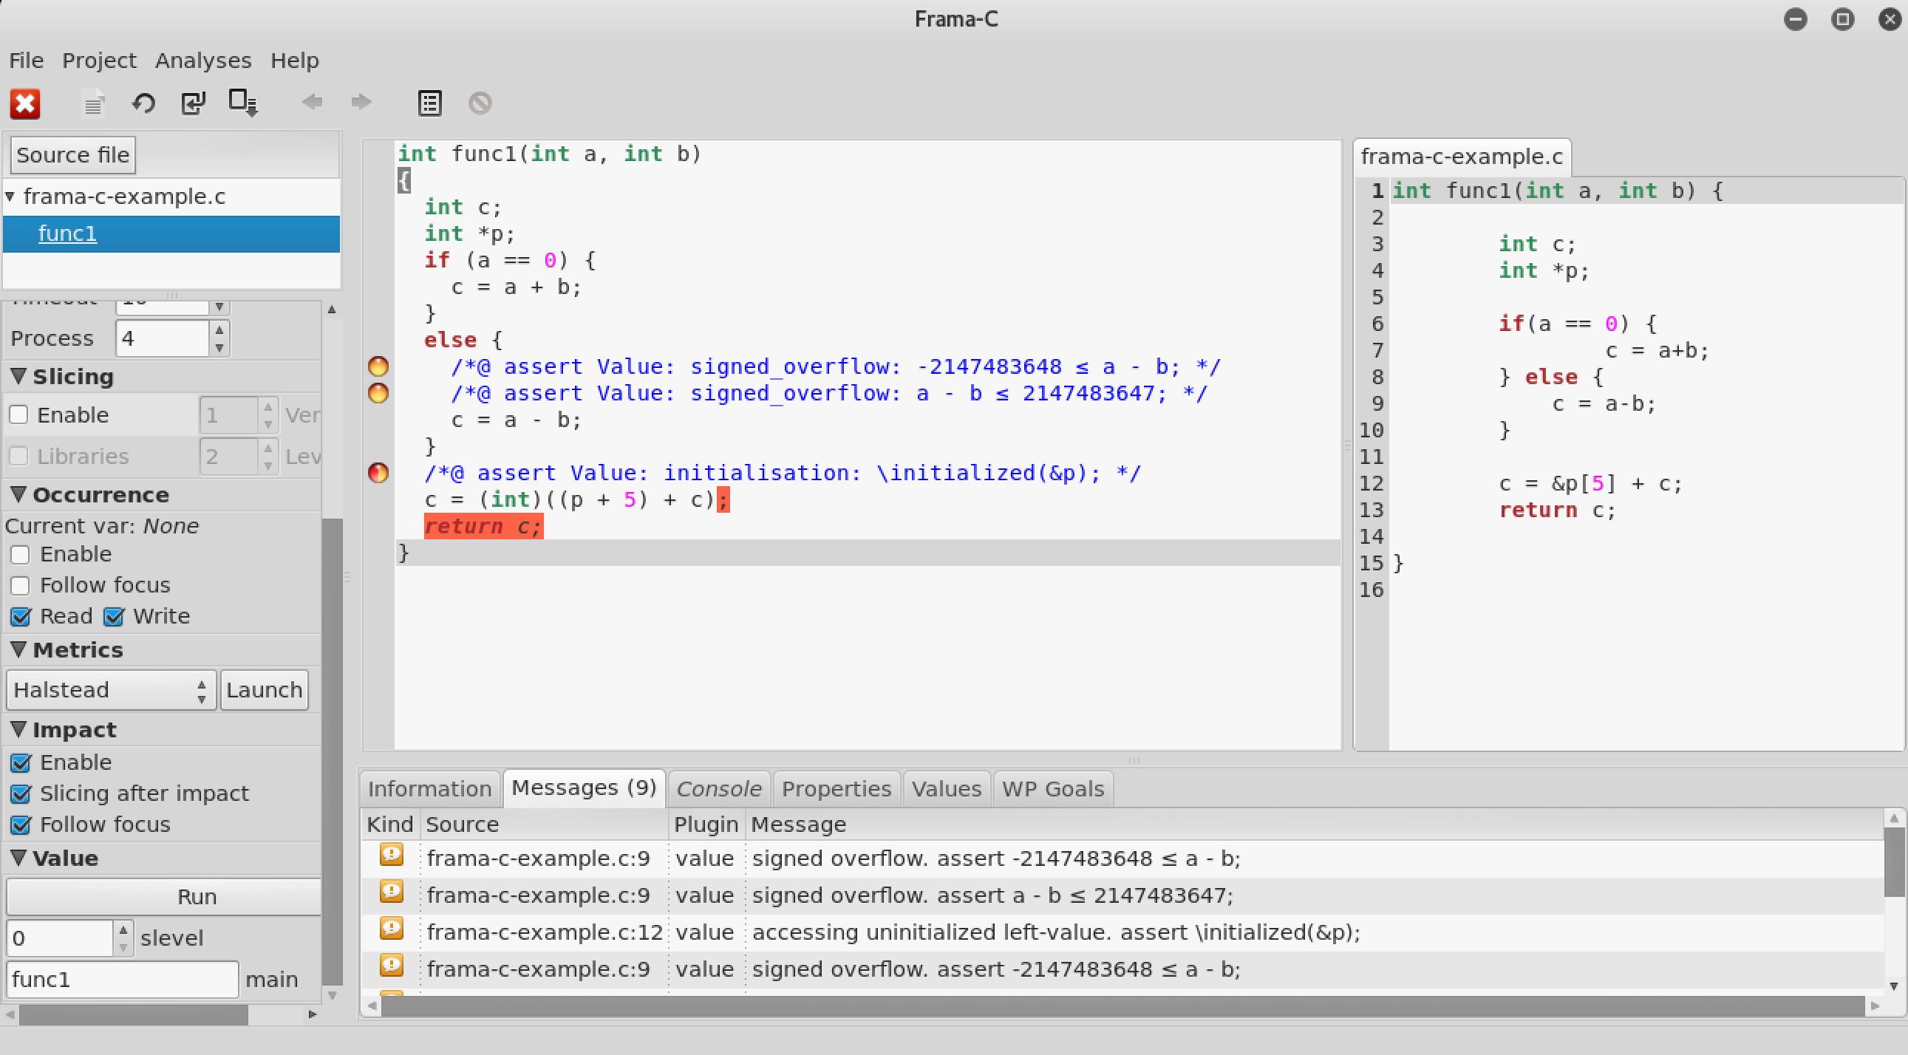Open the analyses configuration list icon
Viewport: 1908px width, 1055px height.
(x=429, y=103)
